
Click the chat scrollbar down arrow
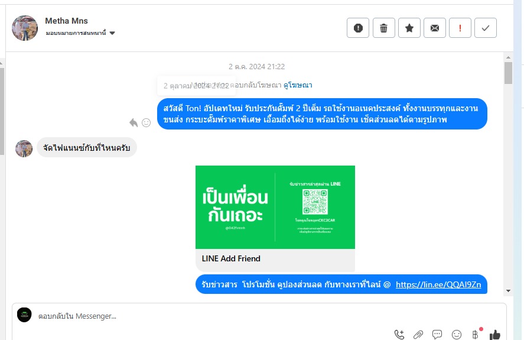(508, 291)
